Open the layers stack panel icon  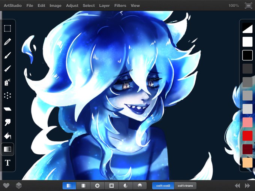tap(19, 185)
